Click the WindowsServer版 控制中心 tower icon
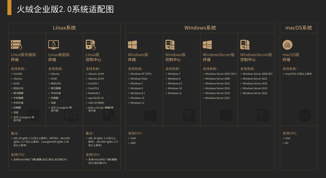 point(245,45)
